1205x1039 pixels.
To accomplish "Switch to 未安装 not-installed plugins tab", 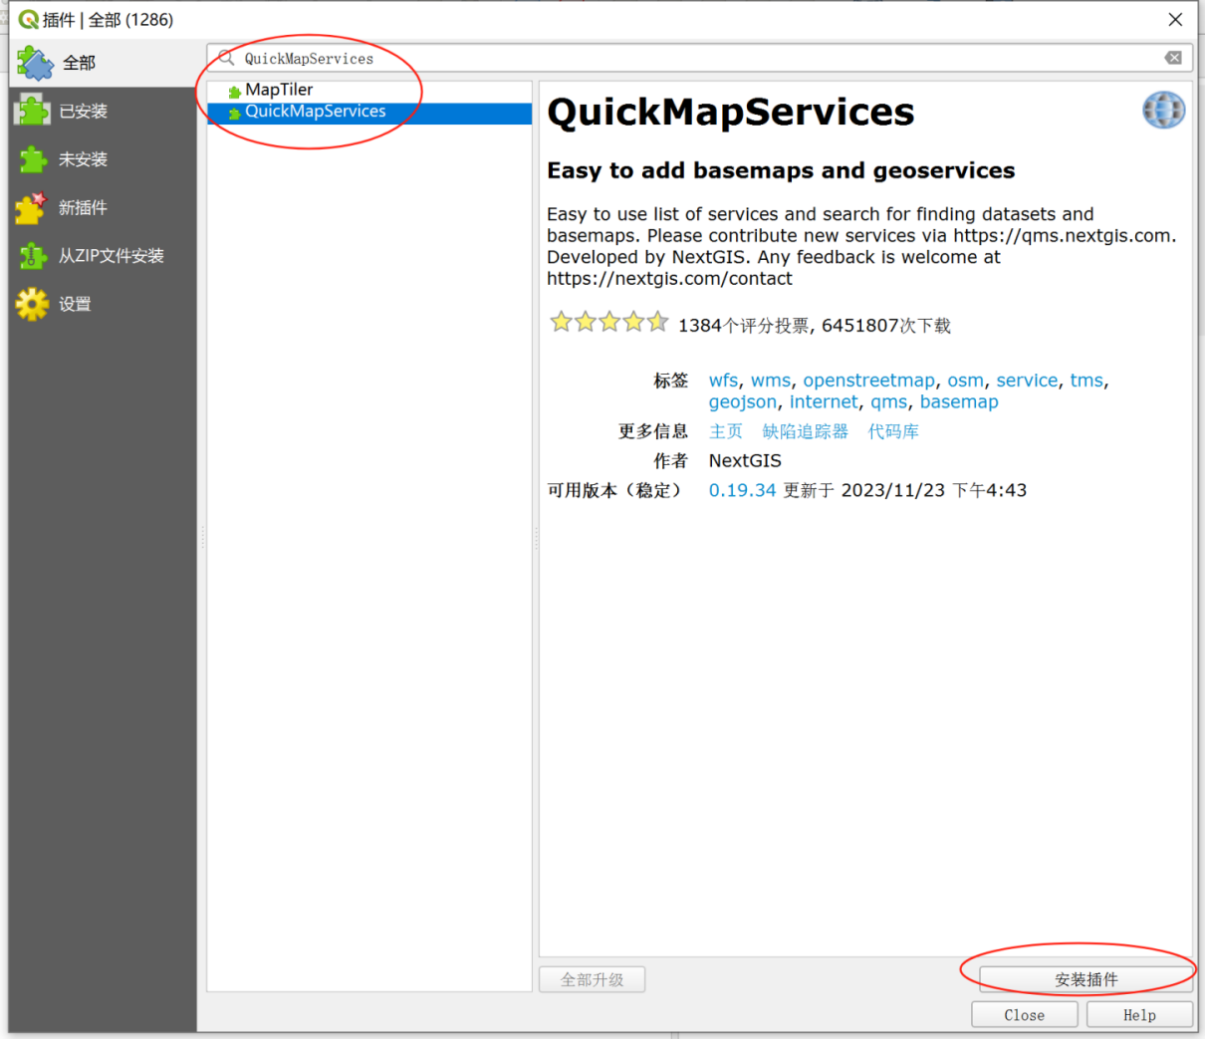I will click(x=103, y=159).
